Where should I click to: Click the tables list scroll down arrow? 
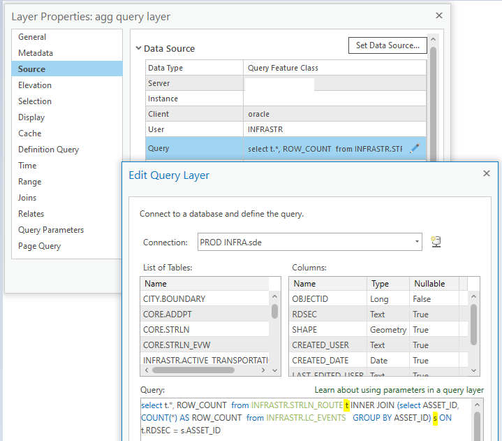tap(274, 370)
